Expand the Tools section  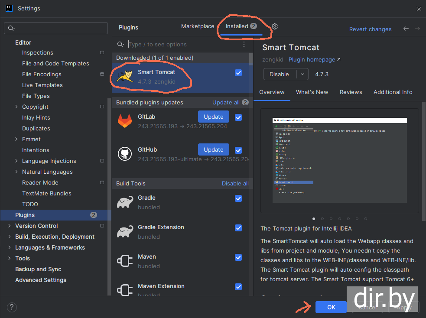[x=10, y=258]
